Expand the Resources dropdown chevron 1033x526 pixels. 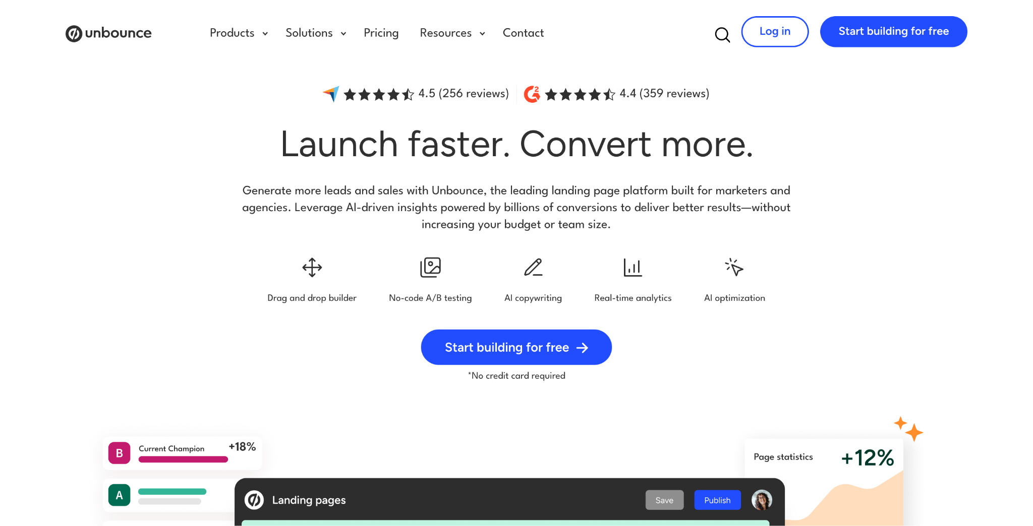pyautogui.click(x=482, y=34)
